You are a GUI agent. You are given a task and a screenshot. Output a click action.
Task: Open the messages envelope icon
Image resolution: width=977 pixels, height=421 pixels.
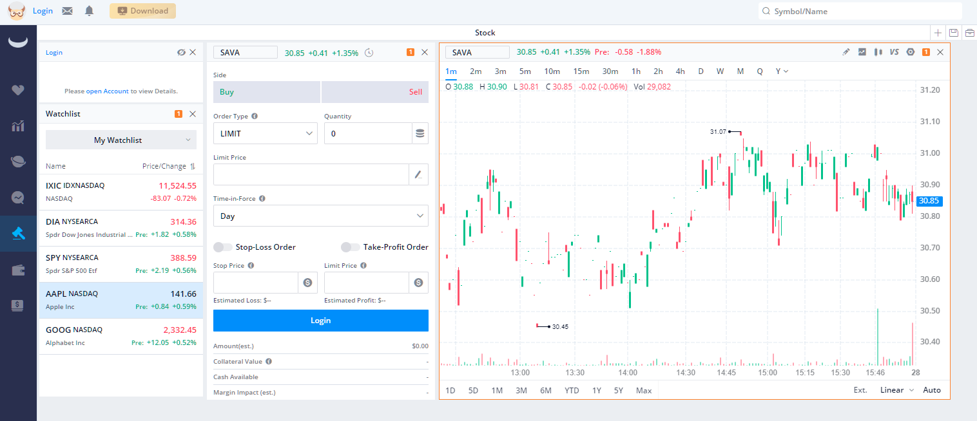click(67, 11)
